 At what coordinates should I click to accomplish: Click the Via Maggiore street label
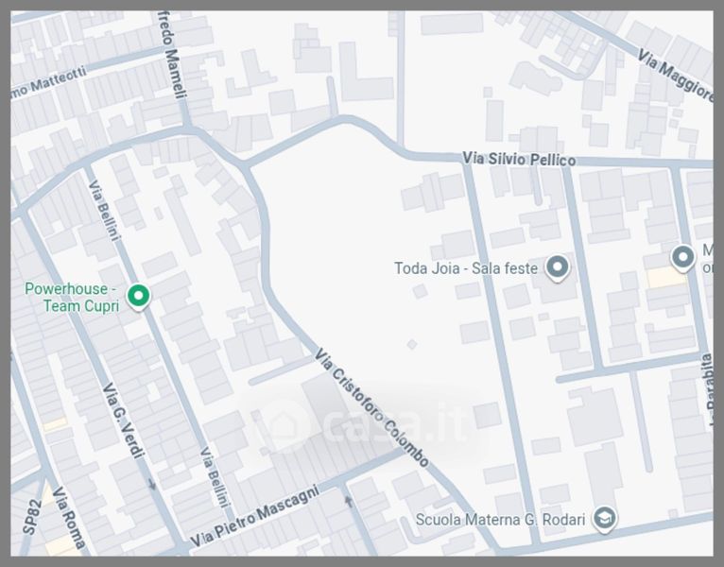[x=674, y=76]
